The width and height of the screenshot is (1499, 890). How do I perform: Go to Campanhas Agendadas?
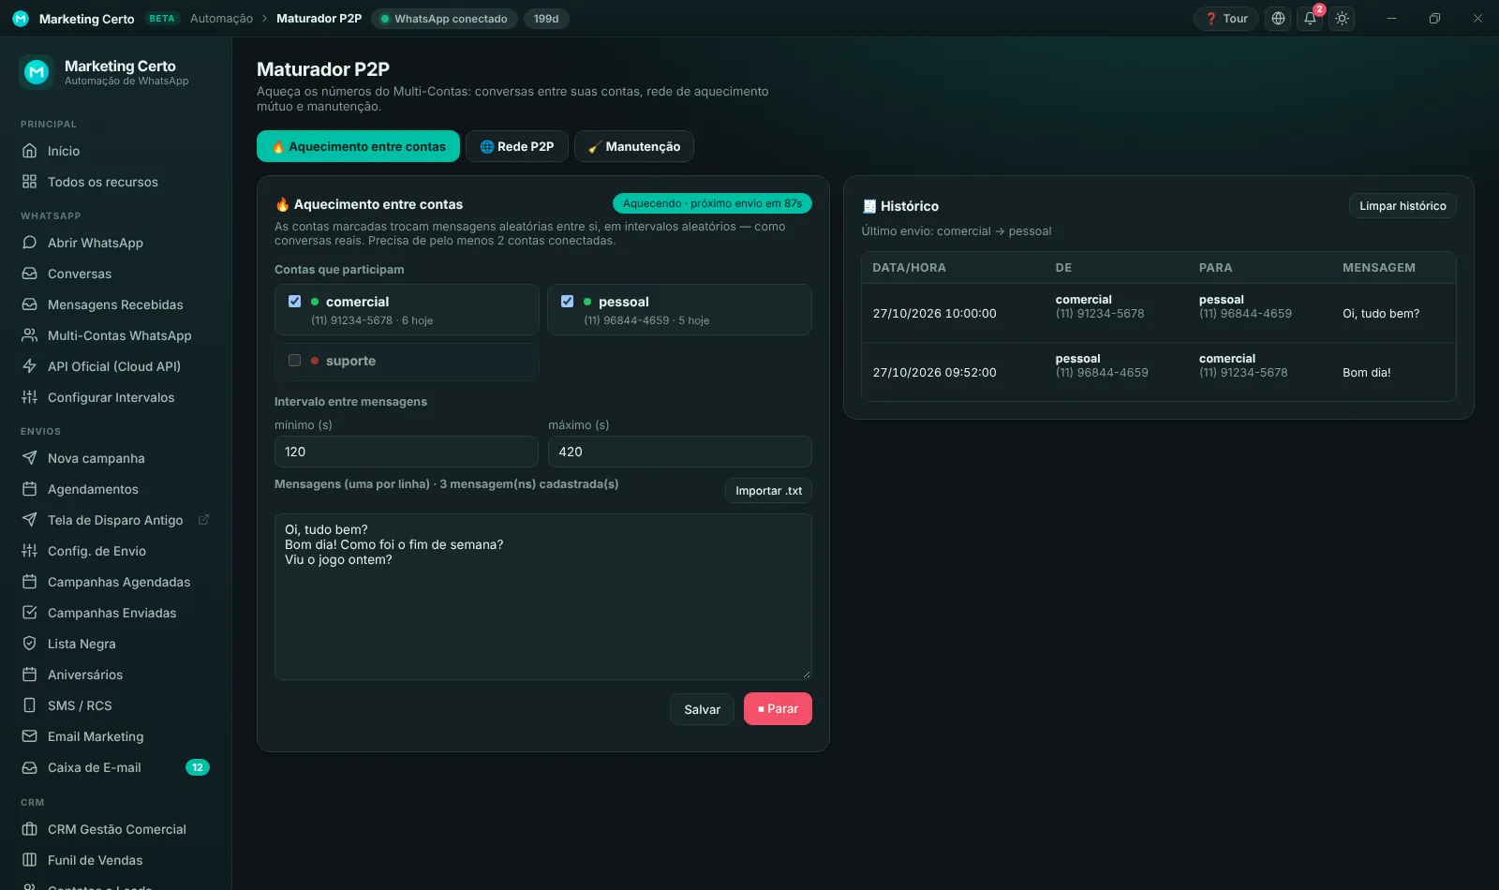click(116, 582)
